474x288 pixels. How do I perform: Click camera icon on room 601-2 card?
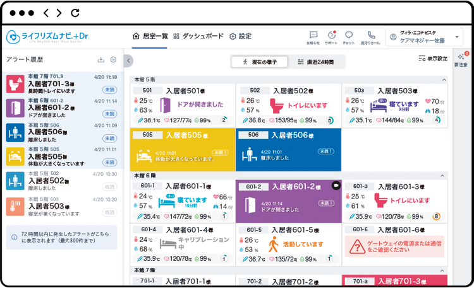click(335, 186)
